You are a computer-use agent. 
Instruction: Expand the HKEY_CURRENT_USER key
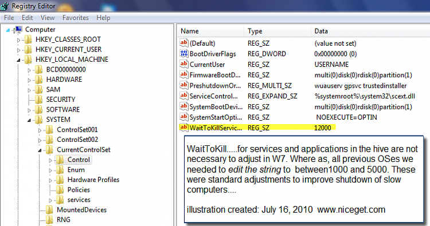[x=18, y=50]
